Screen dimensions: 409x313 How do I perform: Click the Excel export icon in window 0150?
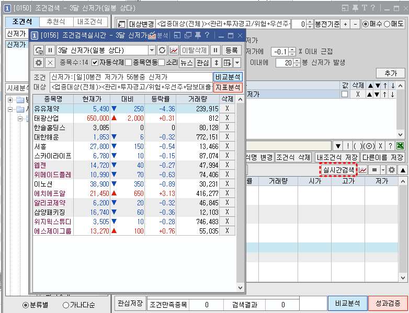[x=400, y=146]
